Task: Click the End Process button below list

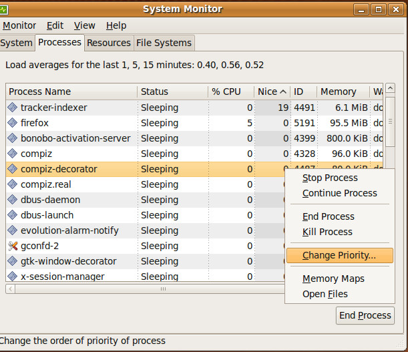Action: [x=365, y=315]
